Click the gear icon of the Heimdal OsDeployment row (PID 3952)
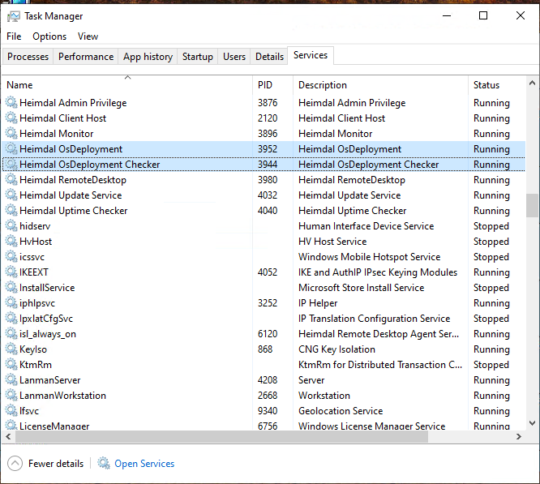The image size is (540, 484). [x=11, y=148]
